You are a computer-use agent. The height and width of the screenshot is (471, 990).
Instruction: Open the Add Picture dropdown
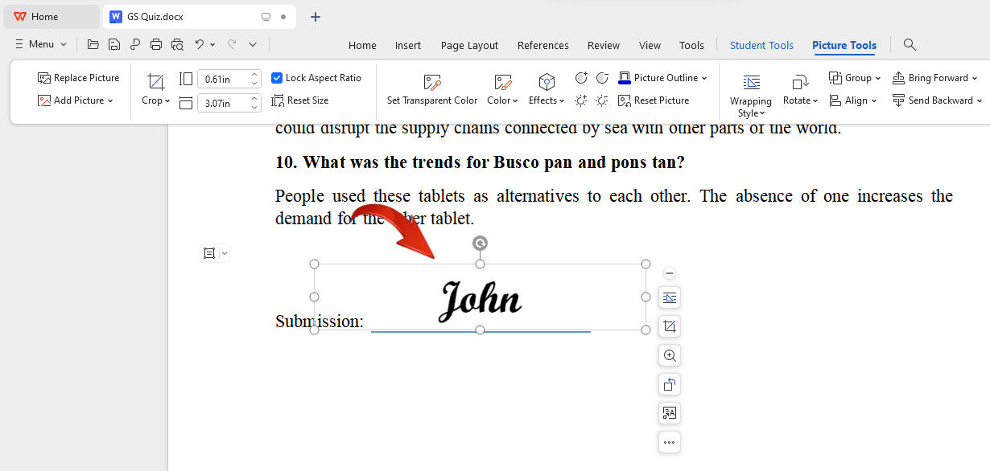pos(76,100)
